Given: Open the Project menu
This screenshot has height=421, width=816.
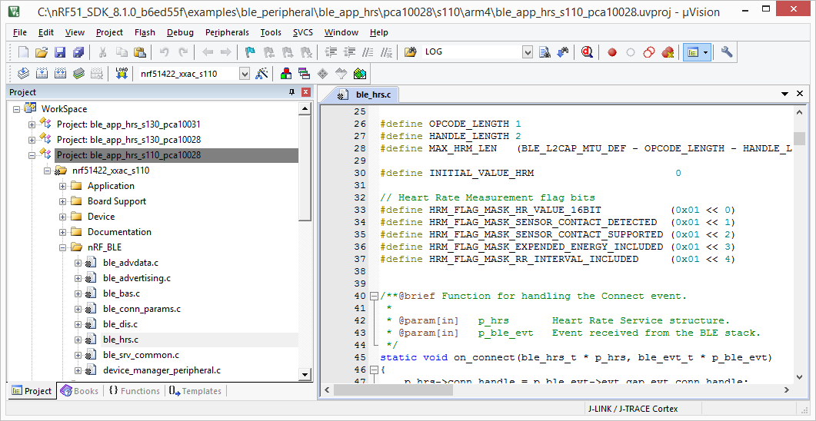Looking at the screenshot, I should 110,32.
